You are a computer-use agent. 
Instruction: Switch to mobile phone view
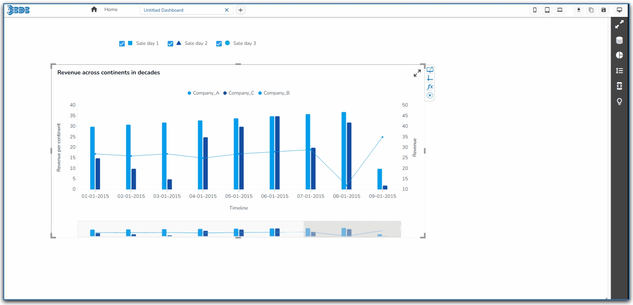[x=535, y=10]
